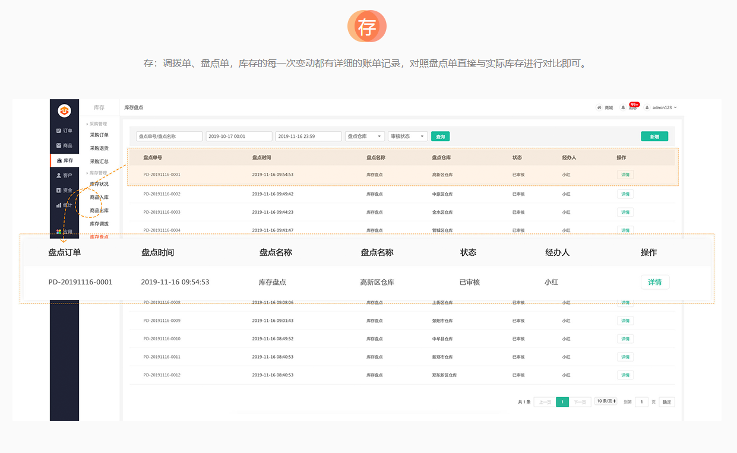This screenshot has width=737, height=453.
Task: Click 详情 for the large PD-20191116-0001 row
Action: tap(654, 282)
